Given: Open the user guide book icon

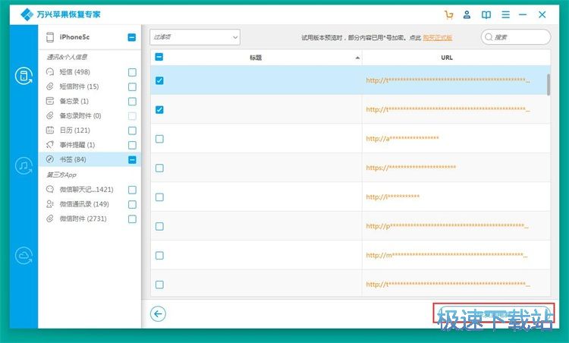Looking at the screenshot, I should point(486,15).
